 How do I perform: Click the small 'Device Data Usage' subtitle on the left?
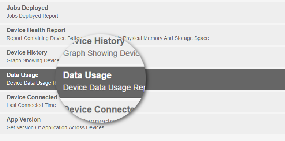coord(31,83)
